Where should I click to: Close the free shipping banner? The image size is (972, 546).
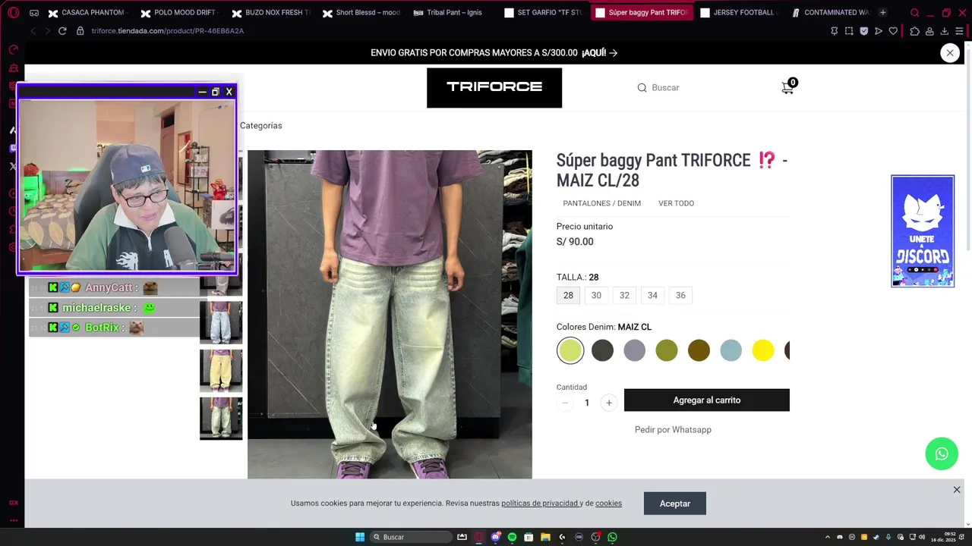(x=950, y=52)
